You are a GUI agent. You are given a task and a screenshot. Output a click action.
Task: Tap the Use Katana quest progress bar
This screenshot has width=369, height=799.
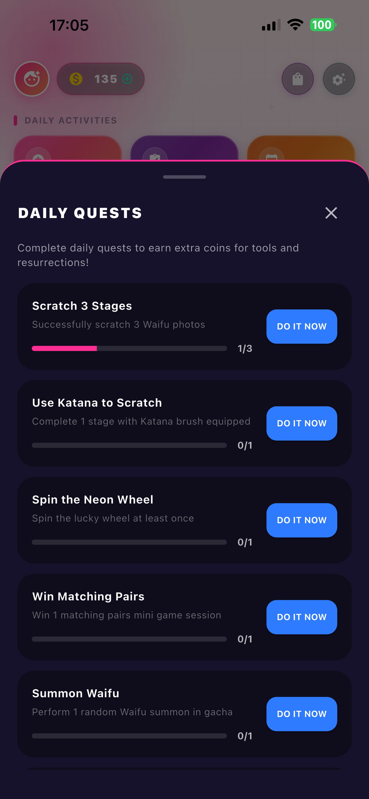pos(129,445)
